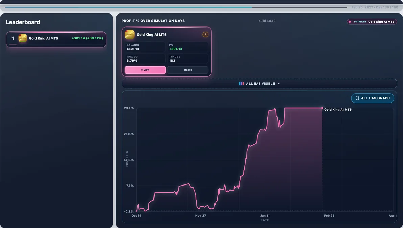Click the BALANCE 1301.14 cell
The image size is (403, 228).
click(x=145, y=47)
